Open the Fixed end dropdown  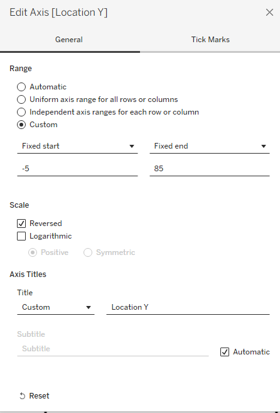tap(210, 146)
